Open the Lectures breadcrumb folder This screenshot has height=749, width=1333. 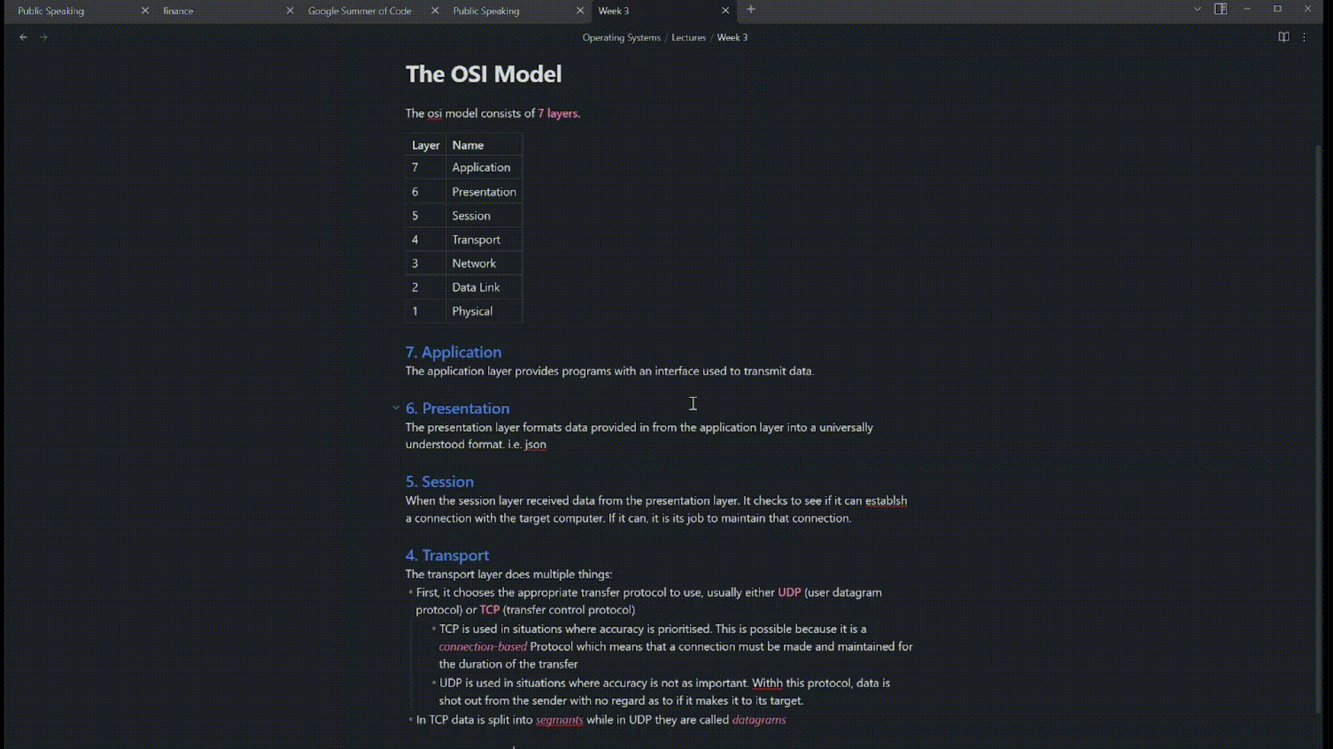pos(688,37)
